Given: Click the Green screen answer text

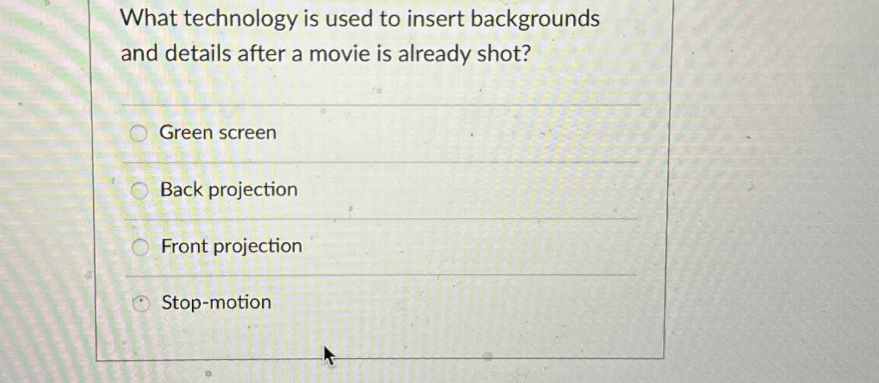Looking at the screenshot, I should coord(218,133).
